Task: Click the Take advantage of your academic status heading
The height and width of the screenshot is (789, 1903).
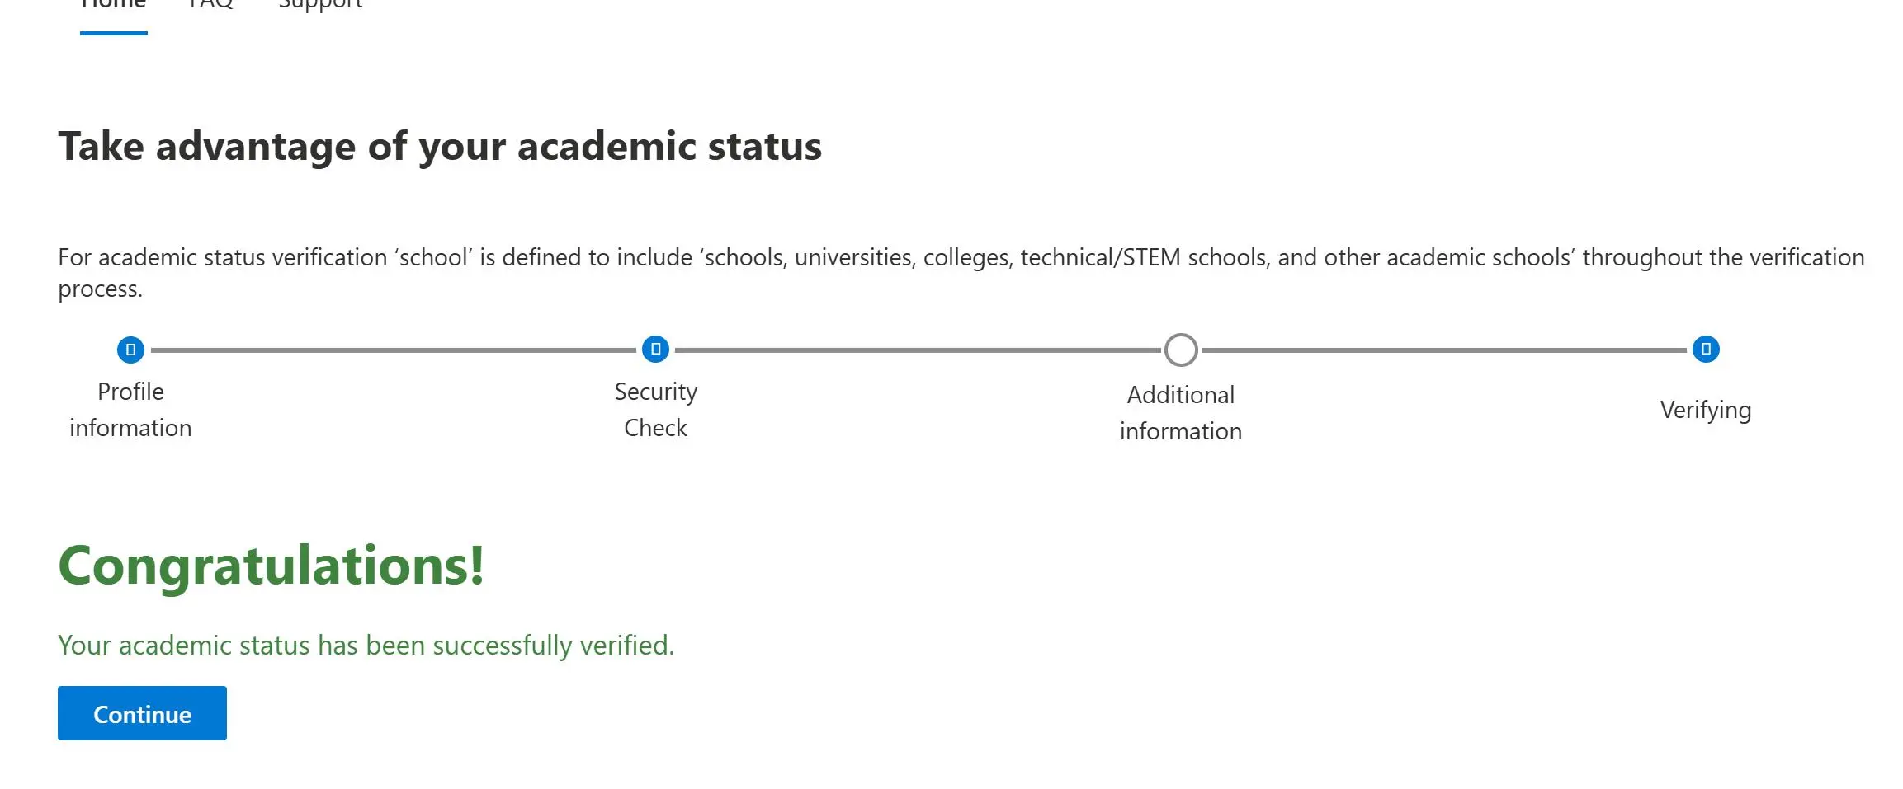Action: 440,147
